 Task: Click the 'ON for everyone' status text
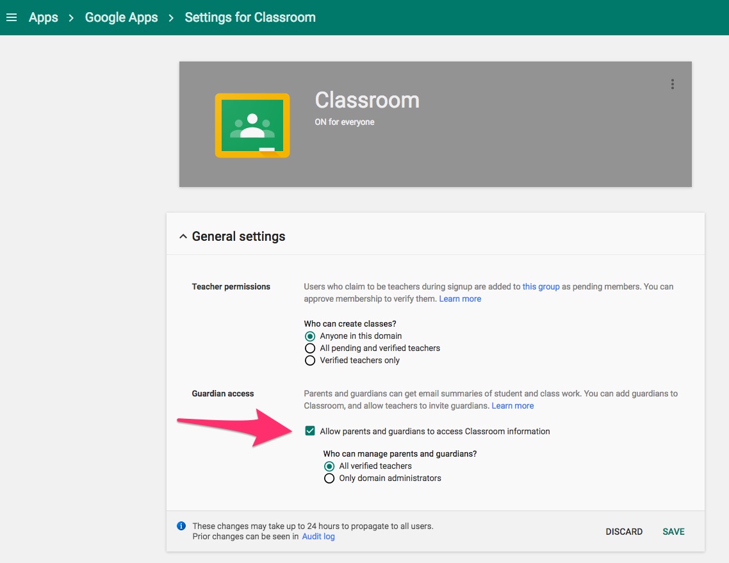click(345, 122)
